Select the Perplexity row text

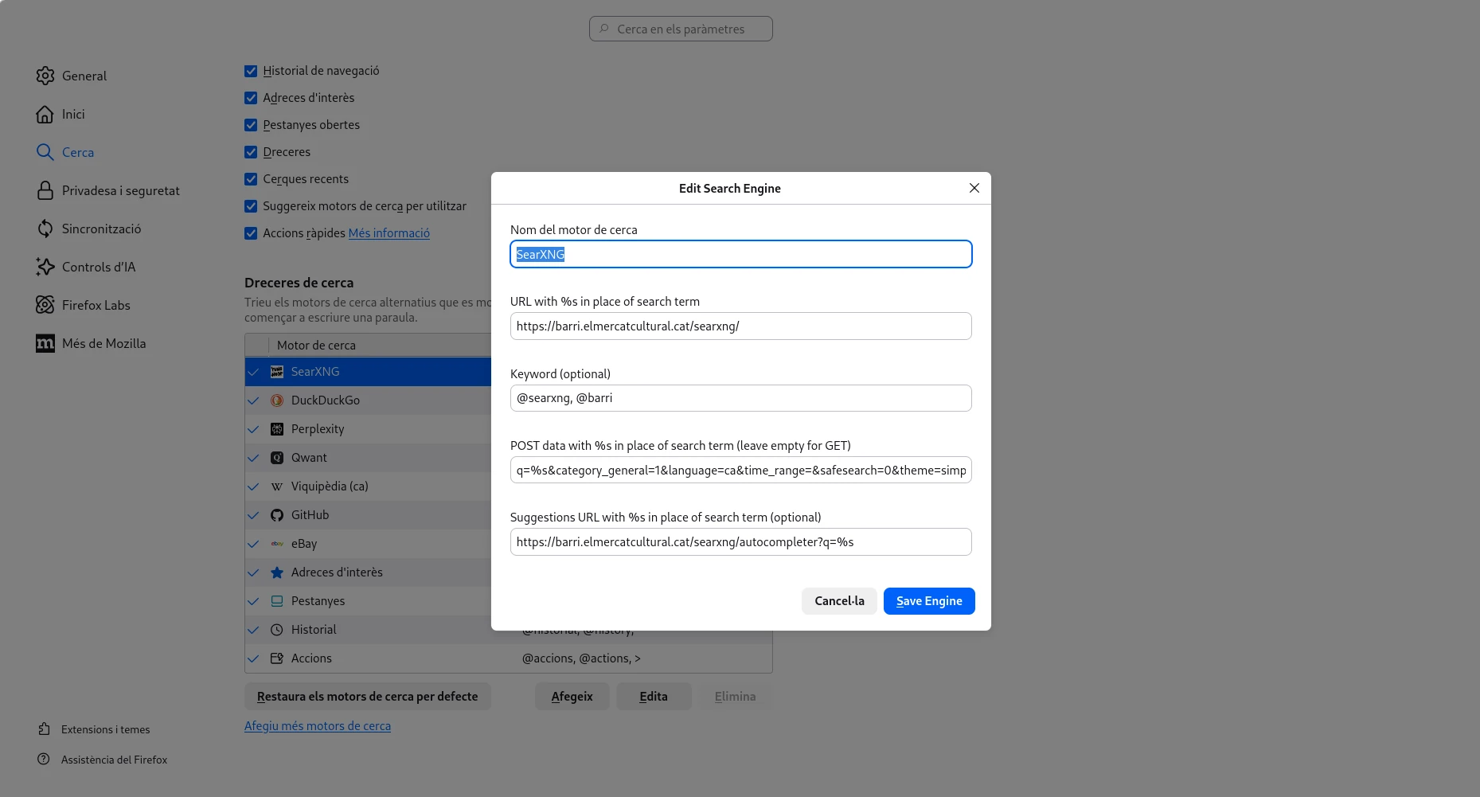[x=318, y=429]
